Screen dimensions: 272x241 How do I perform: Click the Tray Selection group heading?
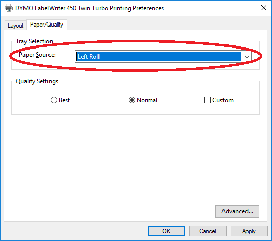click(x=34, y=41)
